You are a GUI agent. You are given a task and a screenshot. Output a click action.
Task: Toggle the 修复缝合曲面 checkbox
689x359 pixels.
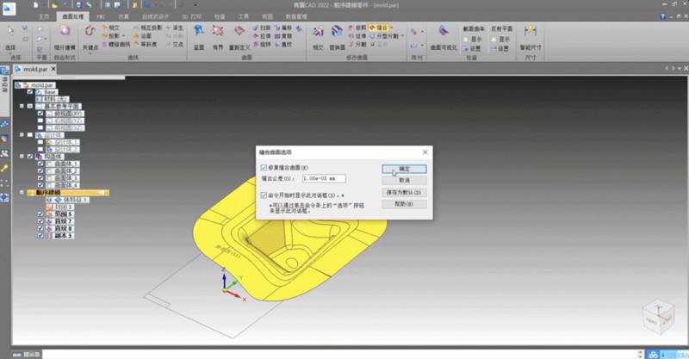264,167
